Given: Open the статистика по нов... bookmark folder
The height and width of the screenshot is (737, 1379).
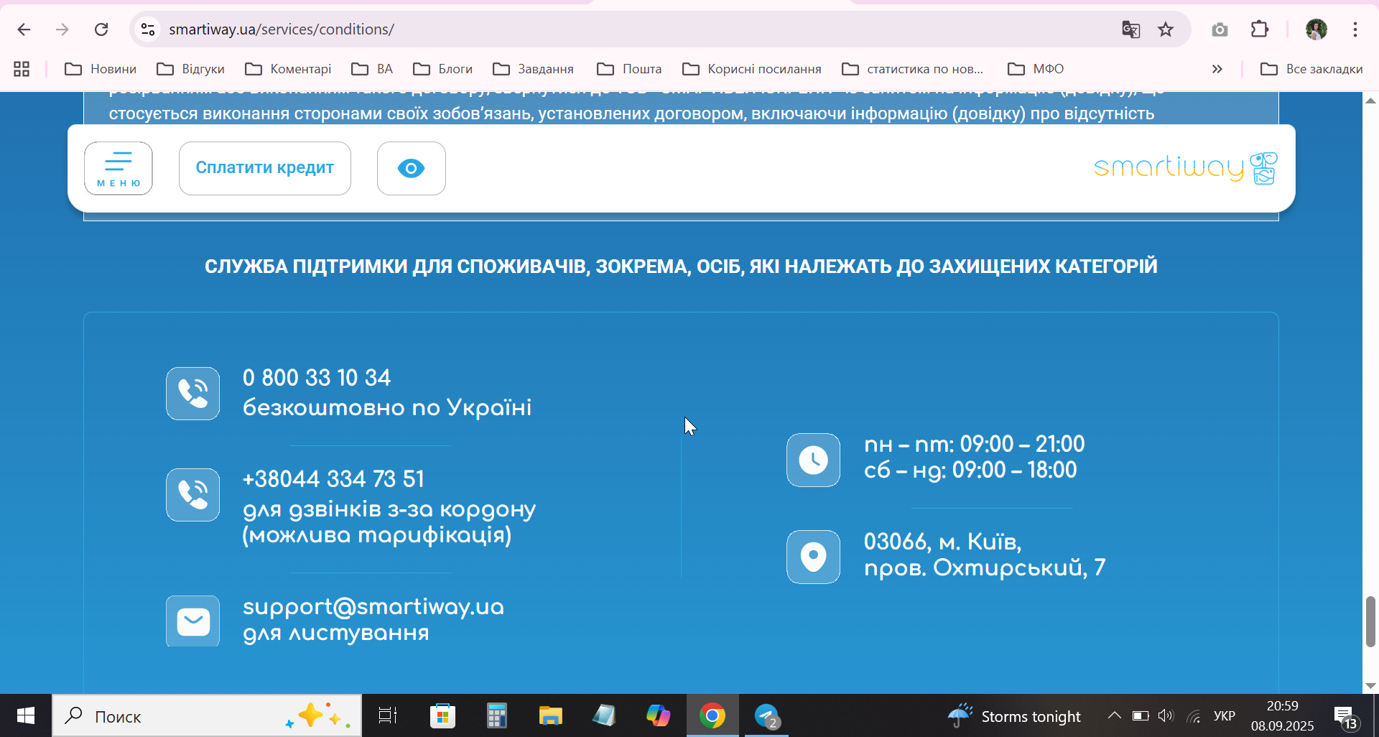Looking at the screenshot, I should (x=913, y=69).
